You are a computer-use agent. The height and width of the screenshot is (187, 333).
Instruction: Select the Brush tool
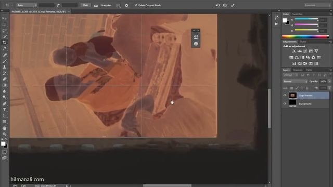[x=4, y=61]
